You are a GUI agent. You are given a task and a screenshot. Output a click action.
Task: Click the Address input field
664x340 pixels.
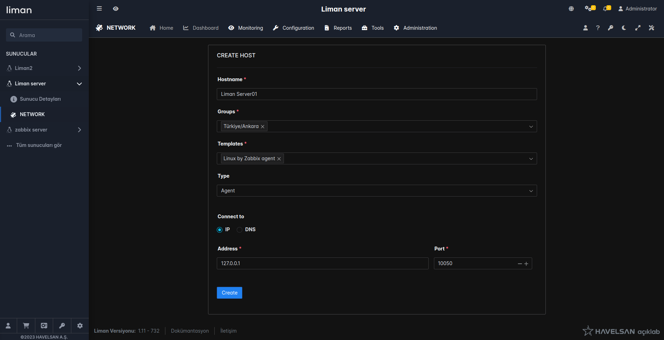323,263
